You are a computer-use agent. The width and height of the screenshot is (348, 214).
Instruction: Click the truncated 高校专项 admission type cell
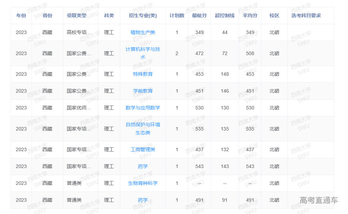(79, 32)
